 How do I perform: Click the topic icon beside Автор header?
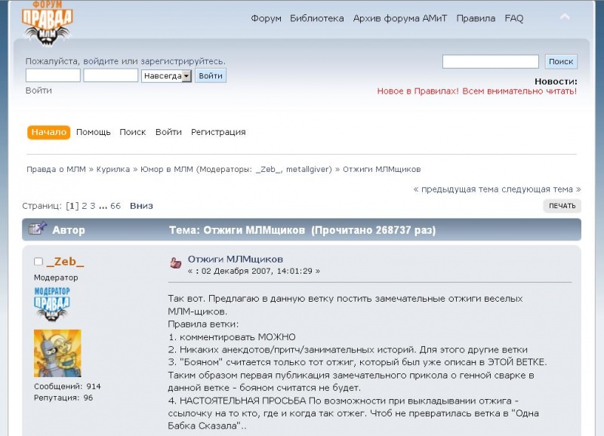[x=38, y=229]
